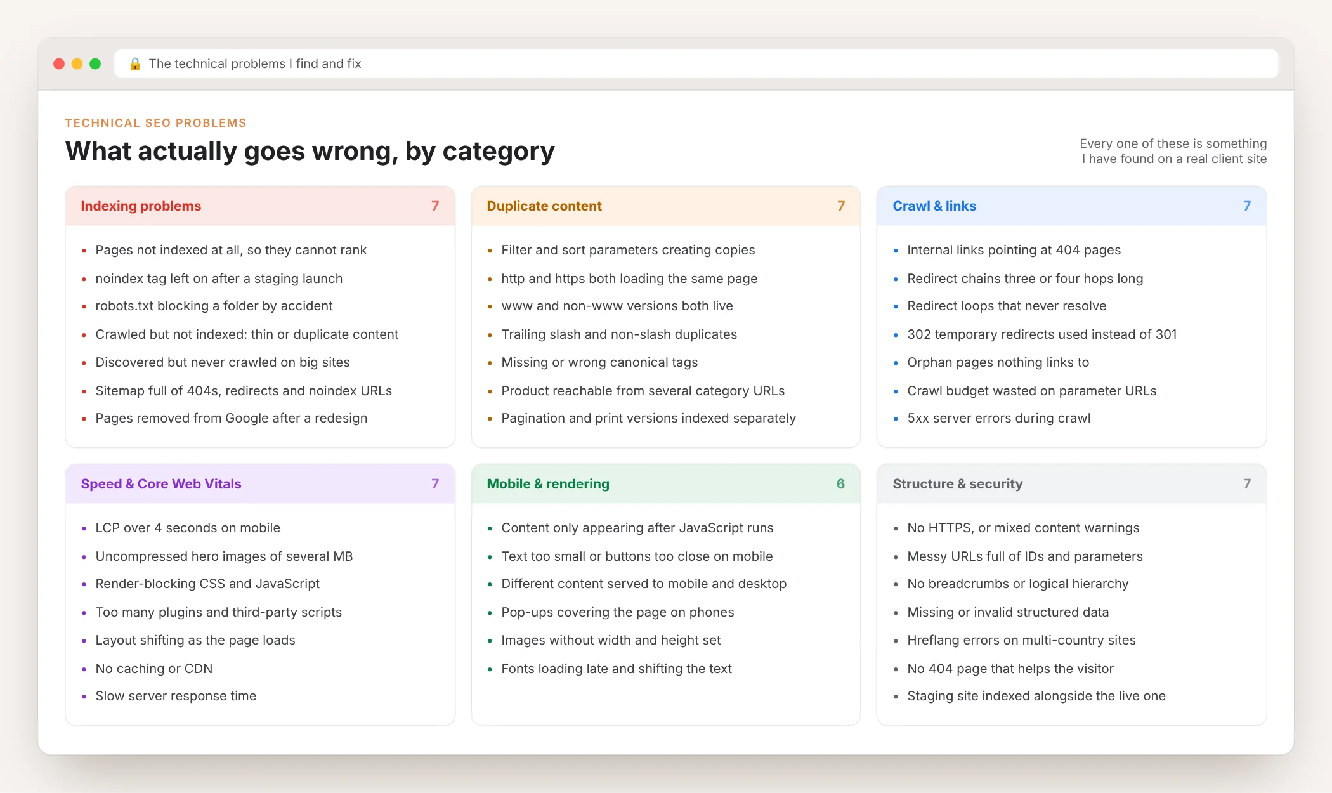Click the count 7 in Indexing problems header
The image size is (1332, 793).
tap(435, 206)
